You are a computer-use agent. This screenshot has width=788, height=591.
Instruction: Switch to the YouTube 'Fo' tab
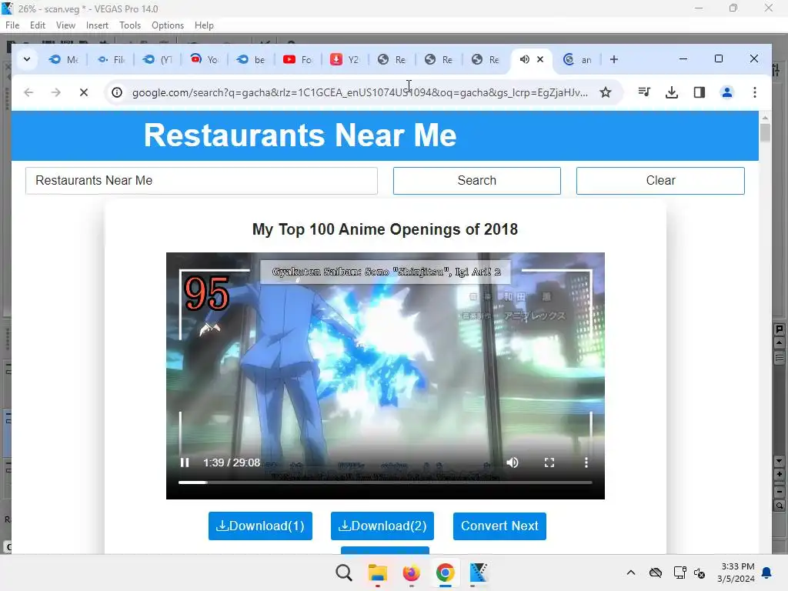(x=298, y=59)
